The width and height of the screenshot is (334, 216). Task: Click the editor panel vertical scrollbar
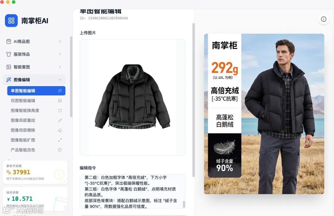click(x=194, y=100)
